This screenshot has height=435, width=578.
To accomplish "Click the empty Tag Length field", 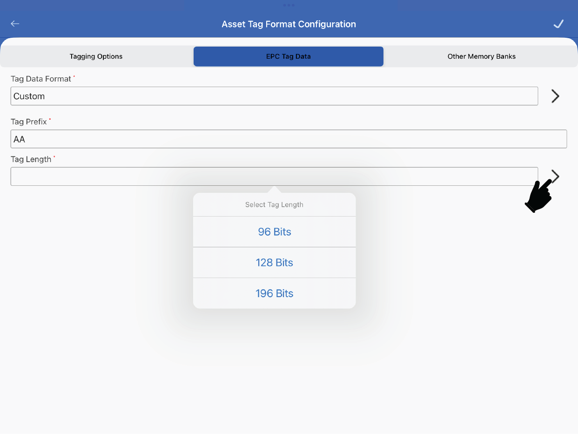I will [274, 177].
